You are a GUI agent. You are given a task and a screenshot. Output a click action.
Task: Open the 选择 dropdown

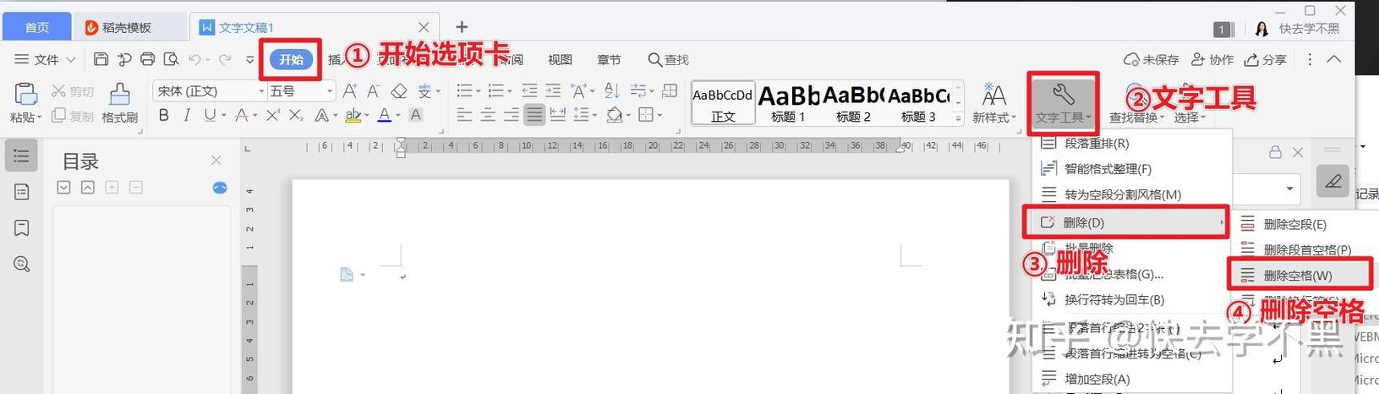tap(1189, 118)
